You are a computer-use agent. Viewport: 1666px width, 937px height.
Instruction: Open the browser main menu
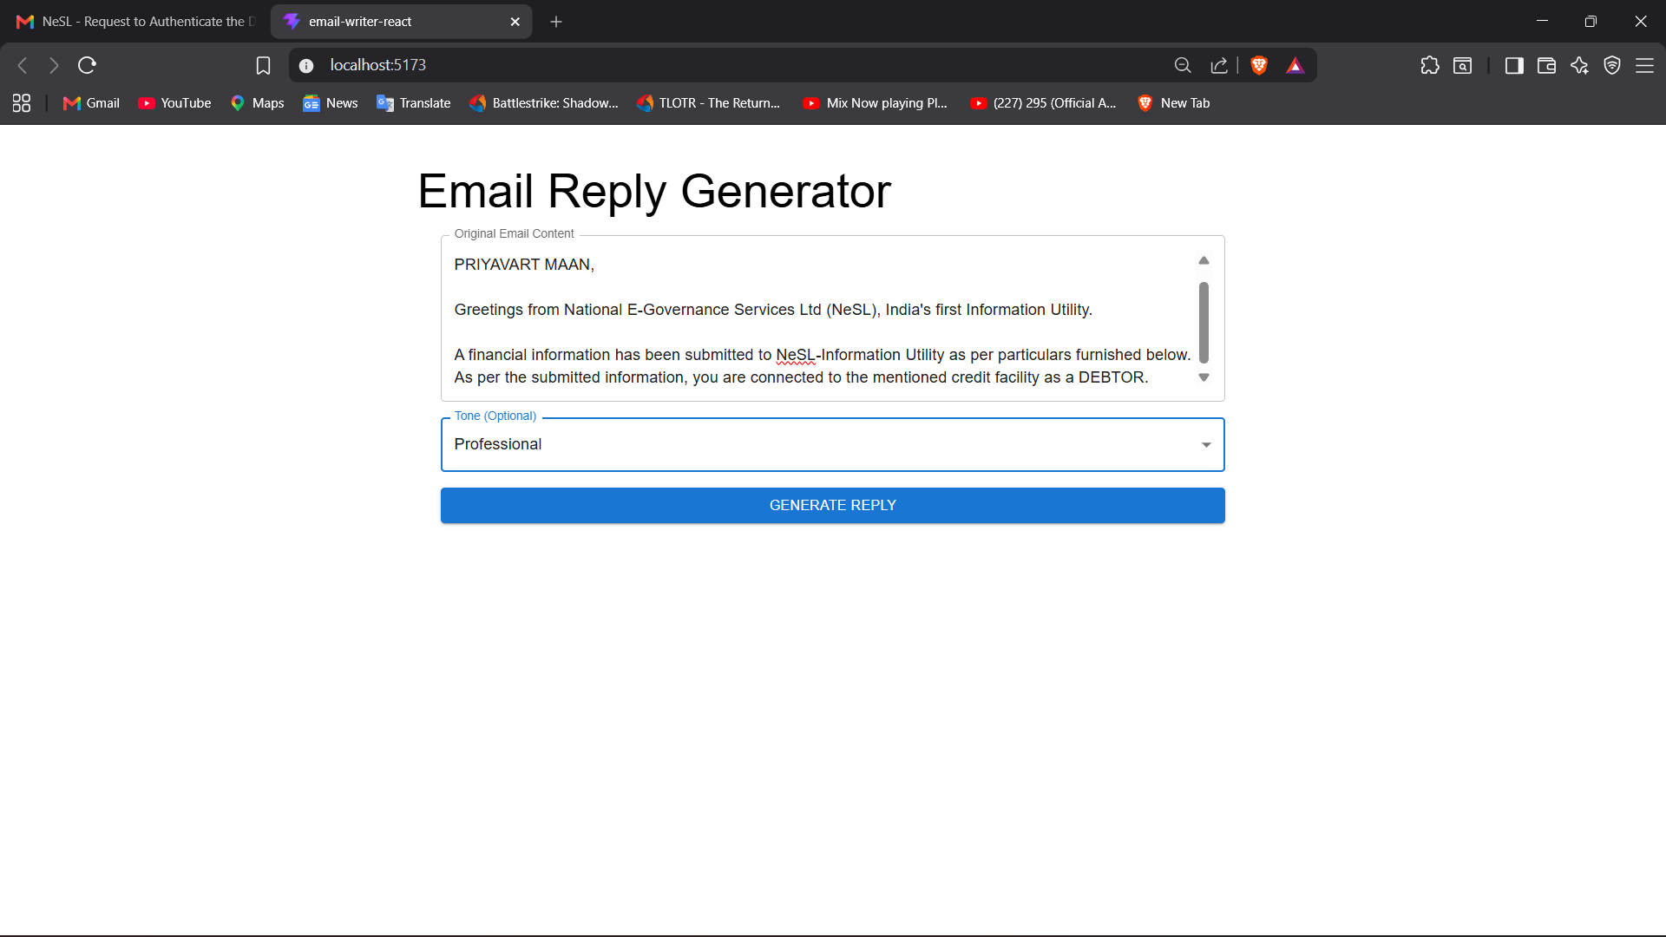coord(1645,65)
